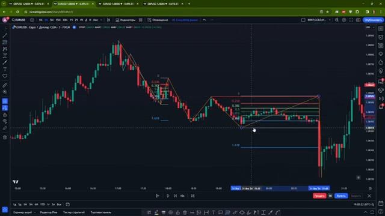Open go-to-date calendar icon

coord(67,204)
